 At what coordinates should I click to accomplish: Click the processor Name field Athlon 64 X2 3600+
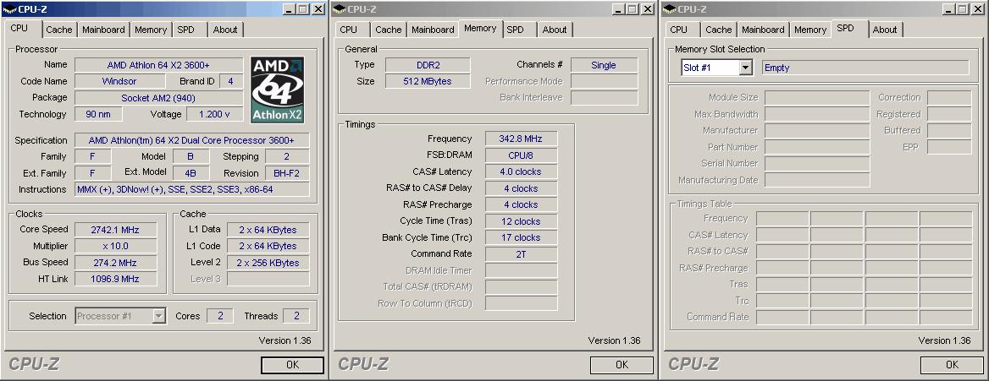[159, 65]
